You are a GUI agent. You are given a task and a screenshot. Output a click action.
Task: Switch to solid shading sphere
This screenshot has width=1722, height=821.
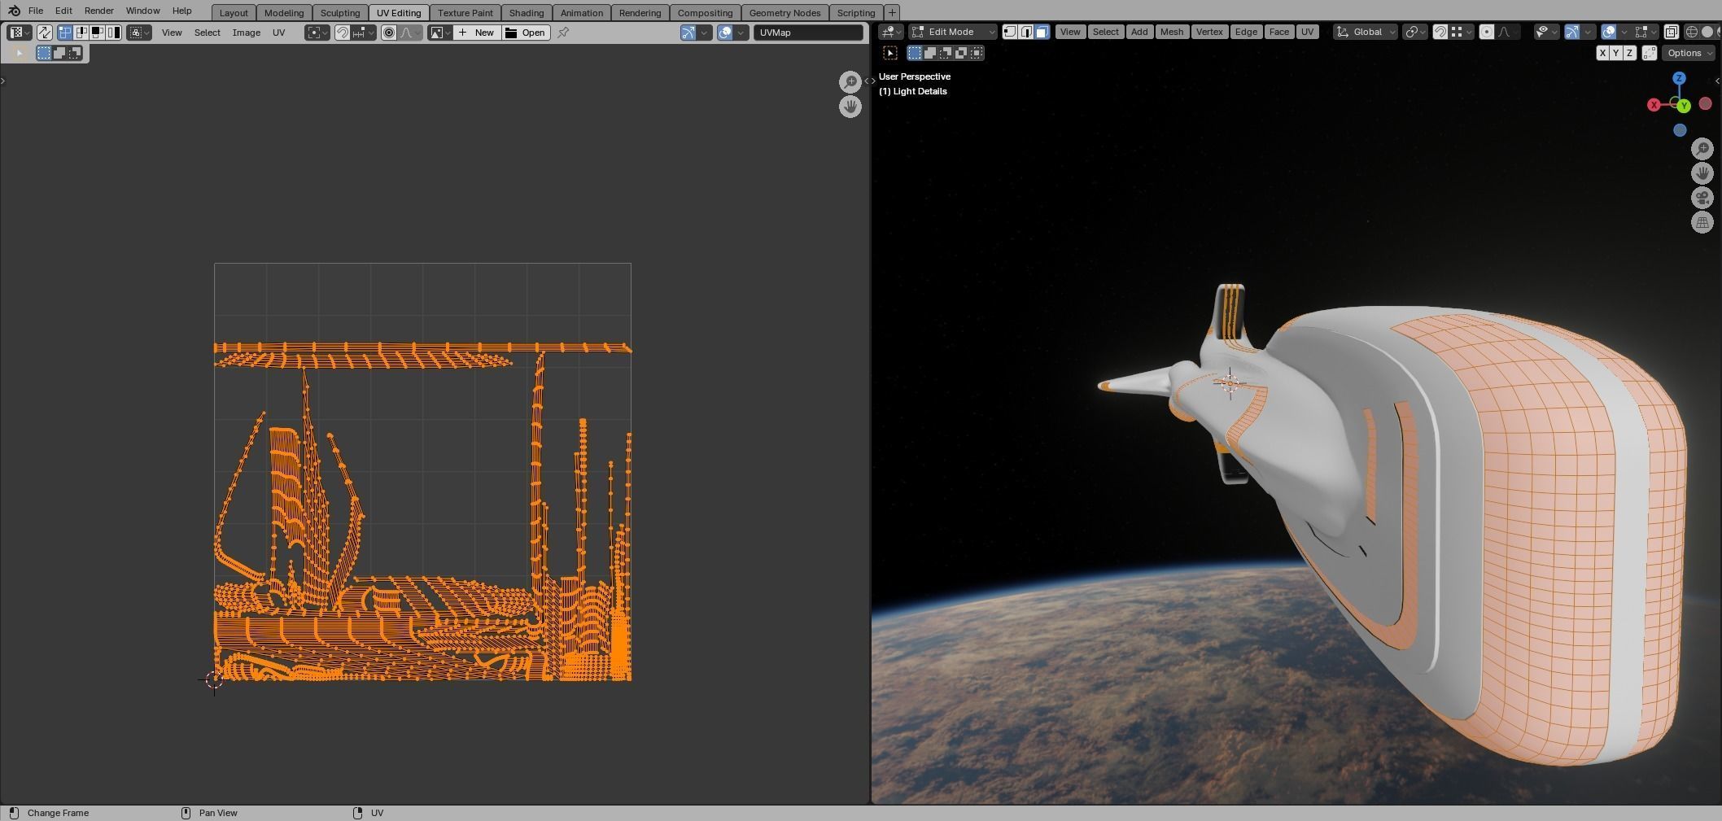coord(1707,32)
